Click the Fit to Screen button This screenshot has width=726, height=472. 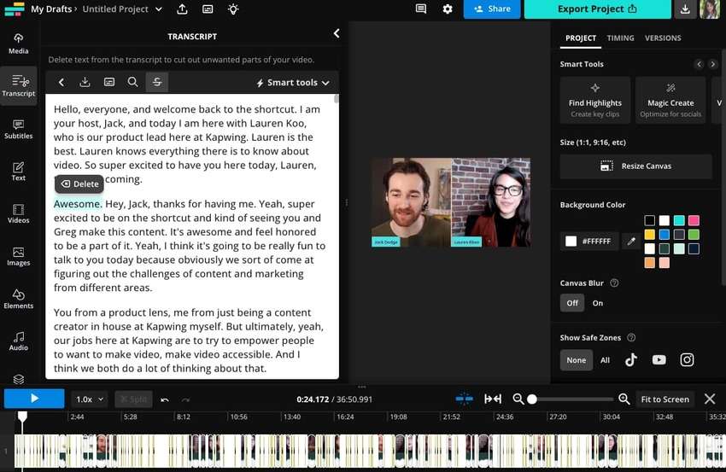(x=665, y=399)
